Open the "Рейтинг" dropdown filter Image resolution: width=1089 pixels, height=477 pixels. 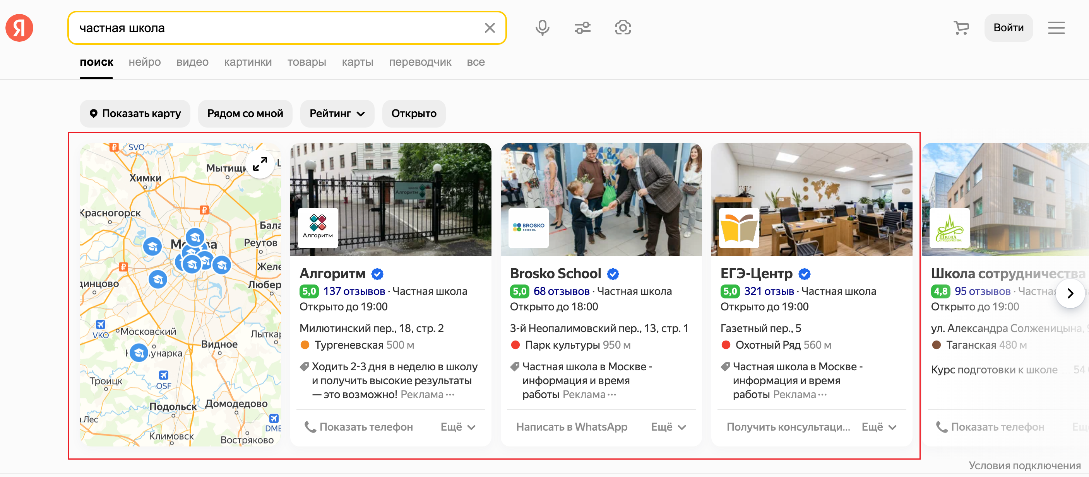tap(337, 114)
